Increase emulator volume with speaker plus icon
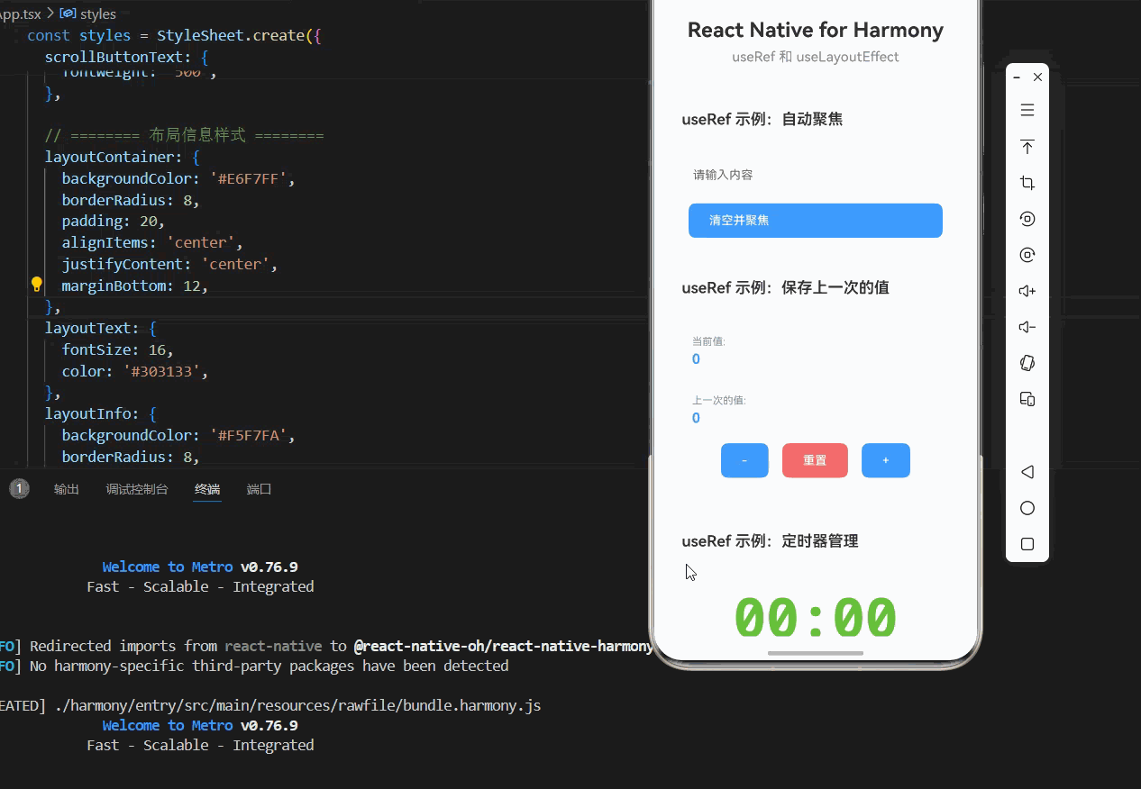The width and height of the screenshot is (1141, 789). [x=1027, y=291]
